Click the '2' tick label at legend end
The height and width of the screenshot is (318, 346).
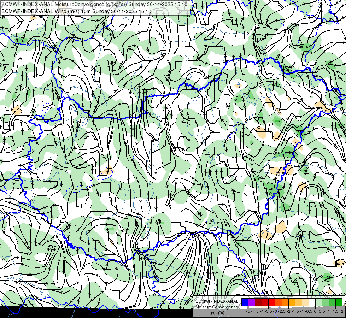[342, 311]
